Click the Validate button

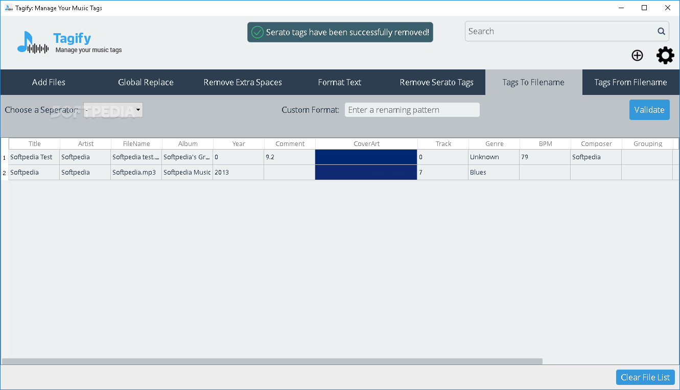point(649,110)
